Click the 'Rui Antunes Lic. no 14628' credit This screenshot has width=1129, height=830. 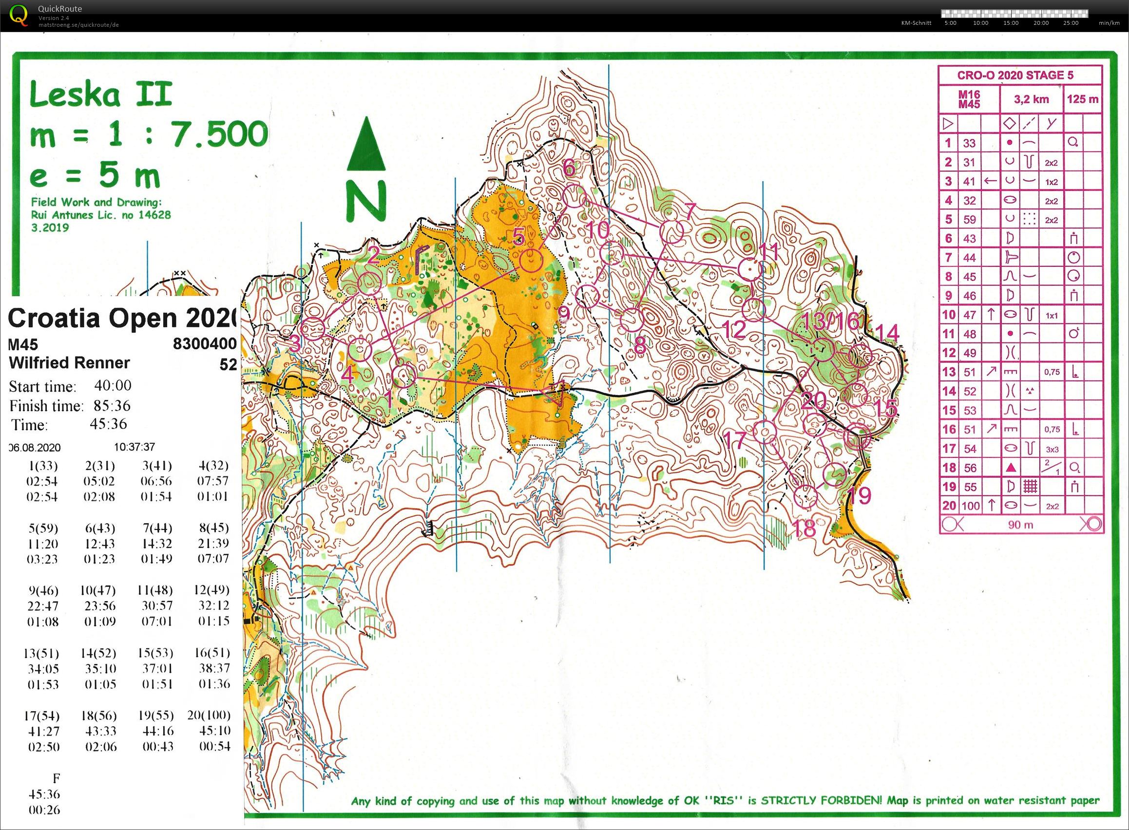(101, 215)
